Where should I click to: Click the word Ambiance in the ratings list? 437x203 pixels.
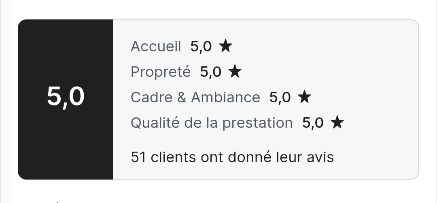[225, 97]
